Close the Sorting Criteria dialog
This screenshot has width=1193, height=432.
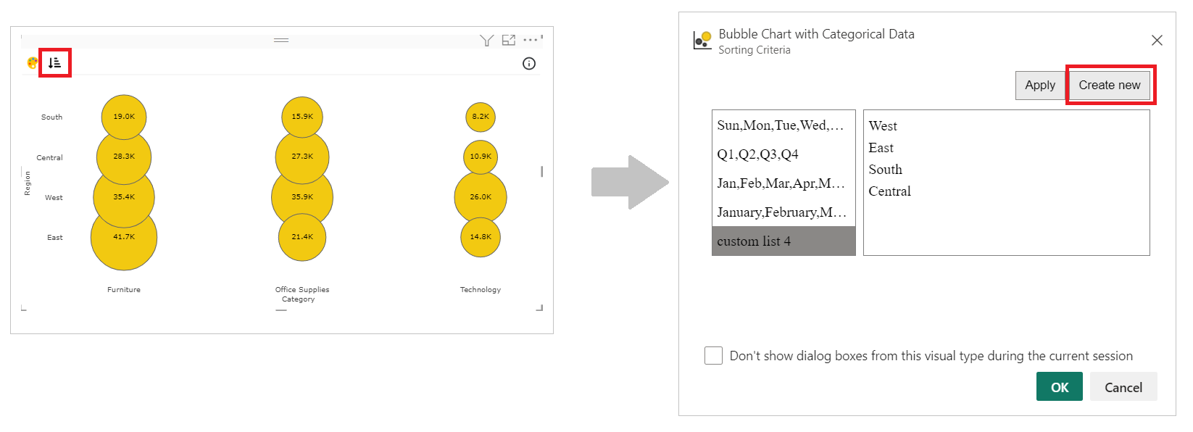click(1157, 41)
